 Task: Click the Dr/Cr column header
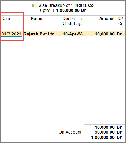tap(120, 21)
